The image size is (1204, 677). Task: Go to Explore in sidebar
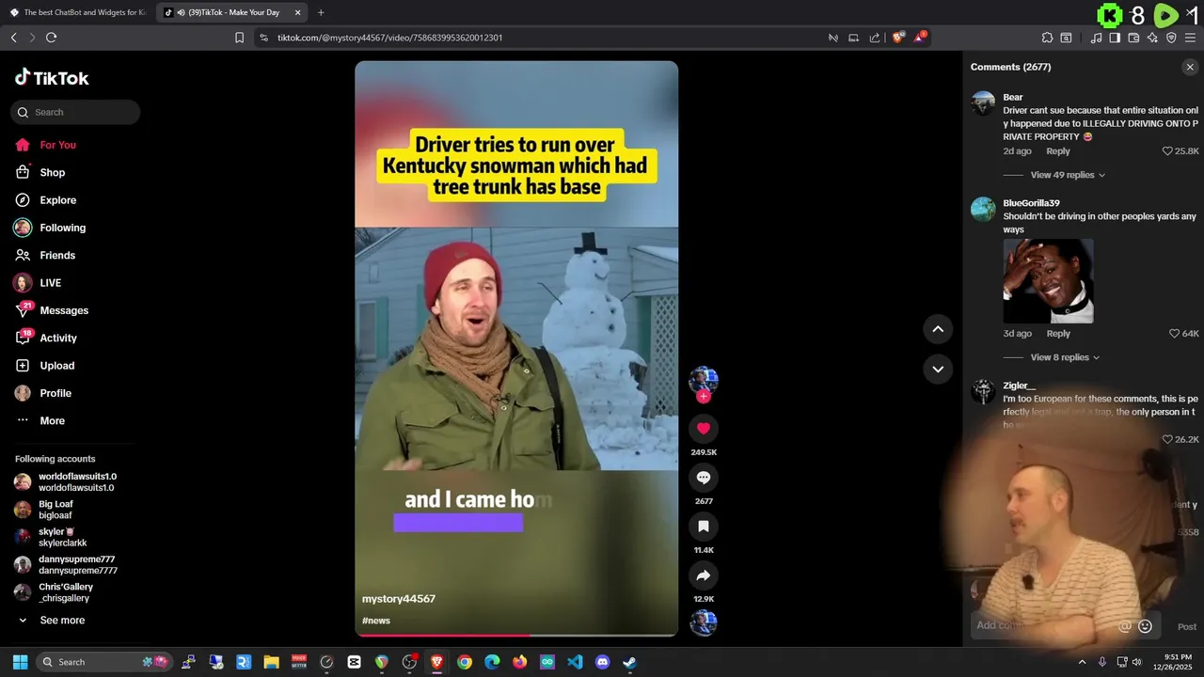(57, 200)
